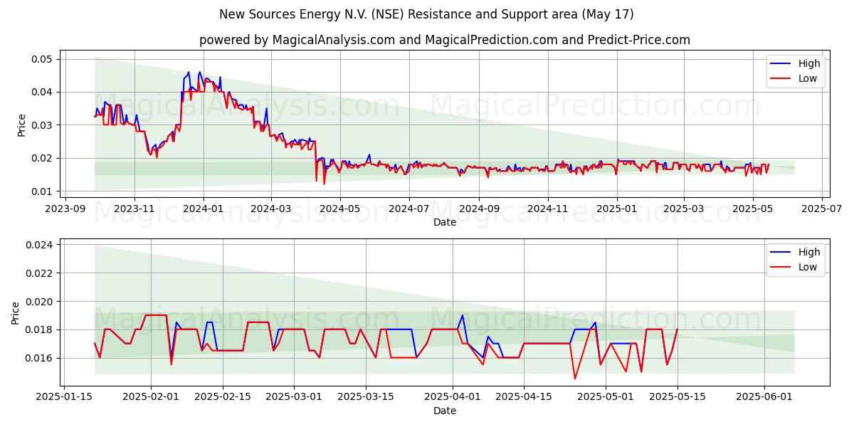This screenshot has height=427, width=854.
Task: Click the 2025-05-15 bottom x-axis tick label
Action: point(678,396)
